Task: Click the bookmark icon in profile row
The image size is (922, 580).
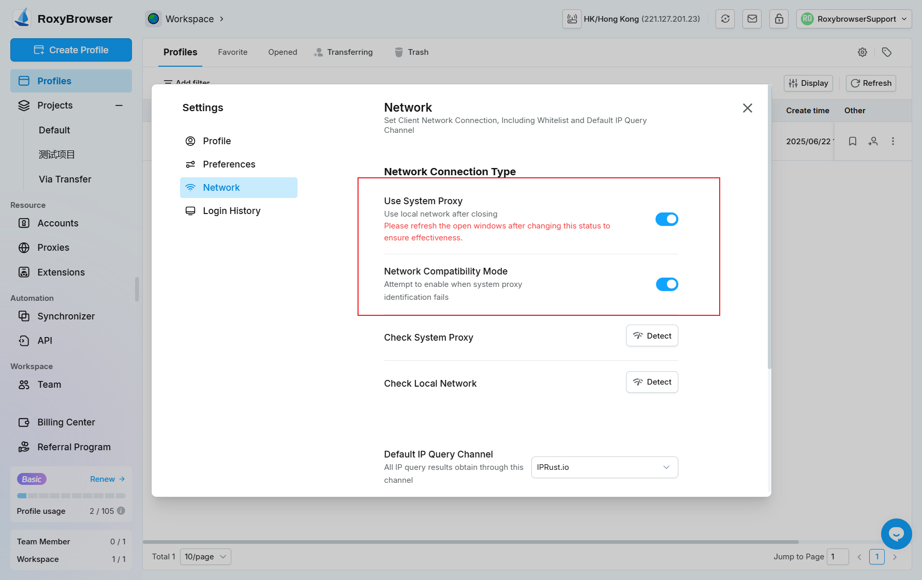Action: point(852,141)
